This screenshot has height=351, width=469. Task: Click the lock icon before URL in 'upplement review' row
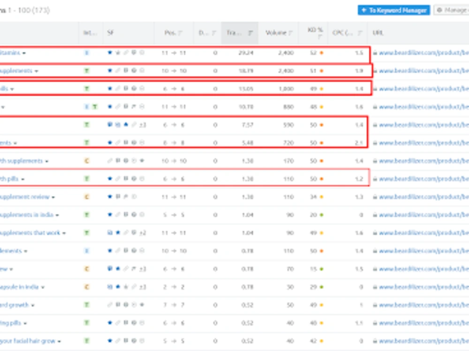(x=375, y=197)
